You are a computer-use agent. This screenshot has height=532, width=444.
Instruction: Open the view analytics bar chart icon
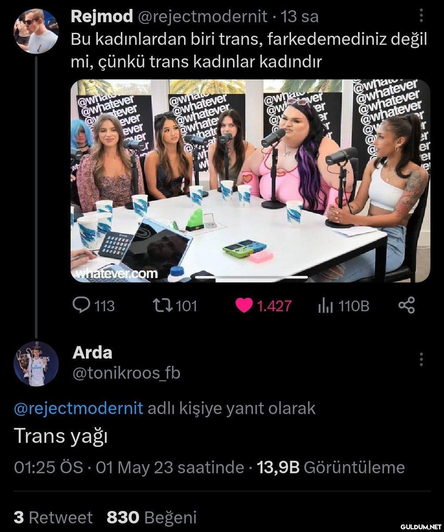point(325,306)
